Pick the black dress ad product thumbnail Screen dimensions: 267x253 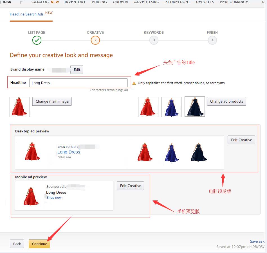tap(195, 107)
